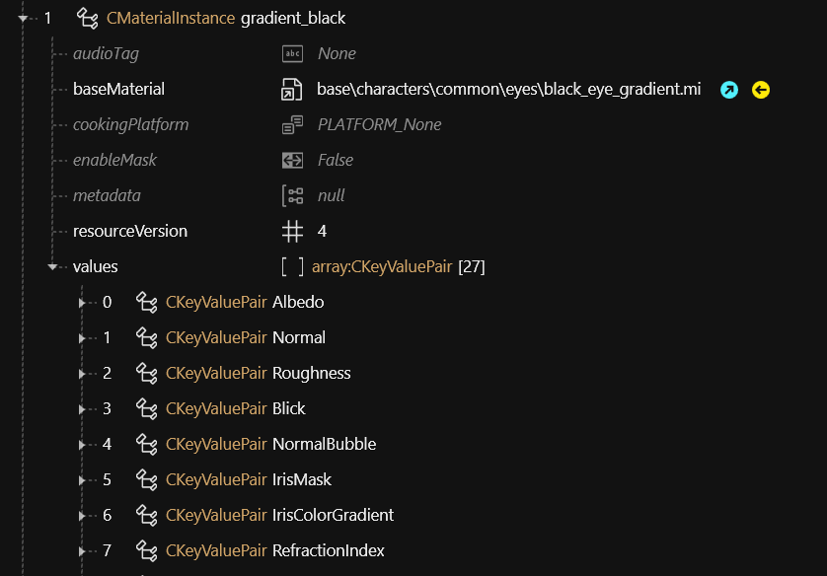Click the metadata null type icon
827x576 pixels.
point(292,196)
